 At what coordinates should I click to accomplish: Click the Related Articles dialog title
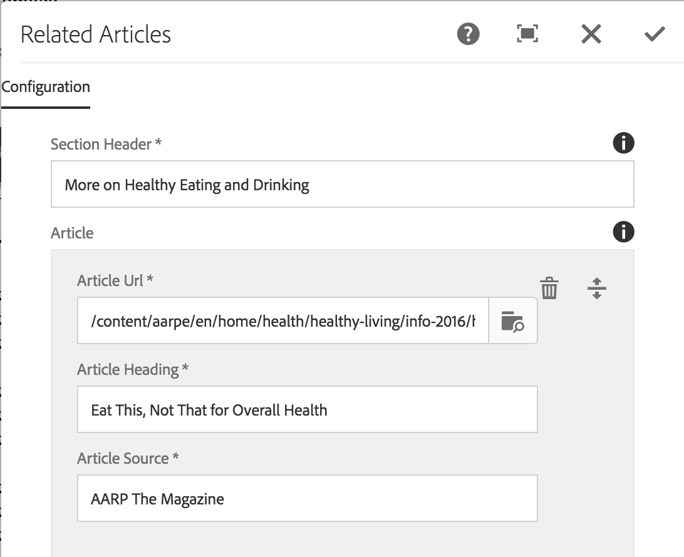(x=96, y=34)
